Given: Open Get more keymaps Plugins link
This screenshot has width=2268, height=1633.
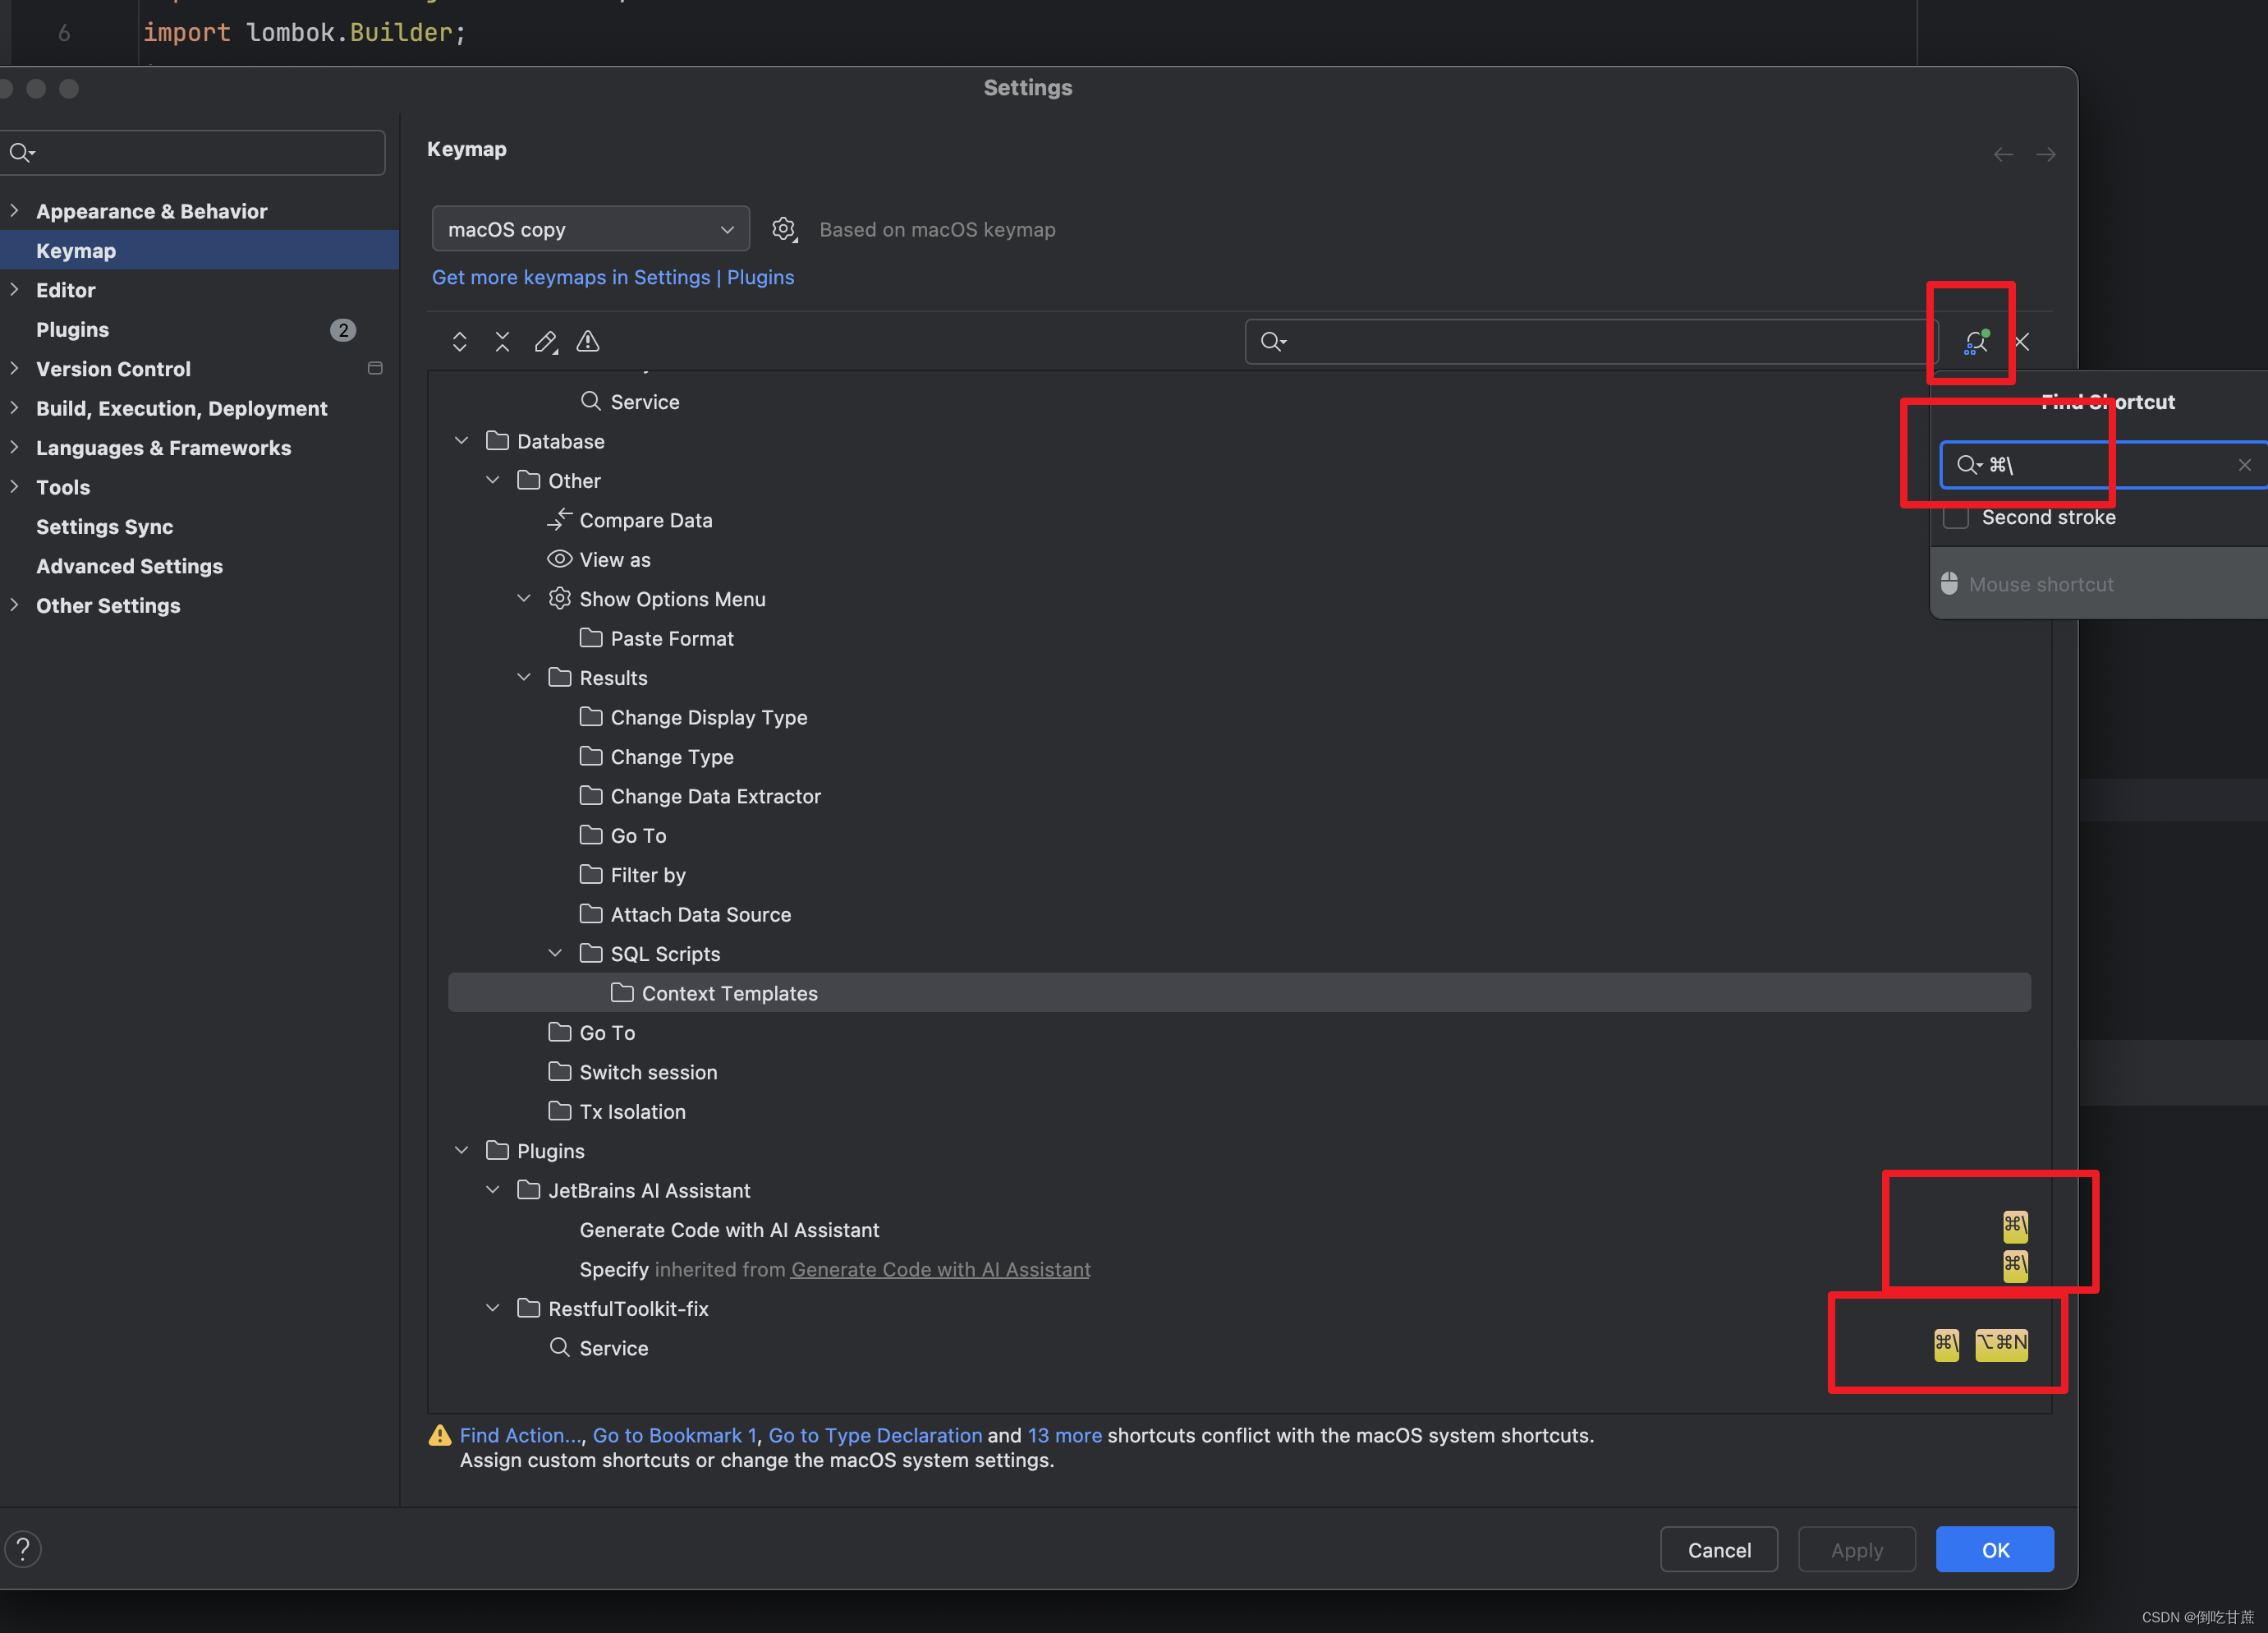Looking at the screenshot, I should (x=612, y=277).
